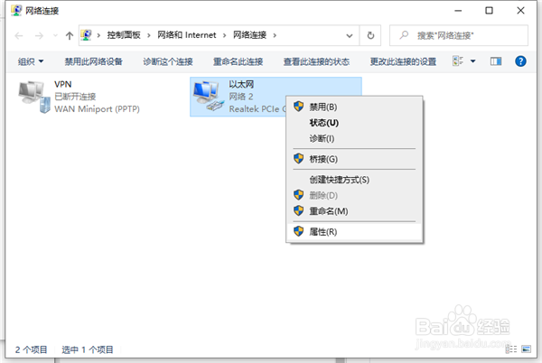Click the 以太网 connection name
The width and height of the screenshot is (542, 363).
click(241, 84)
